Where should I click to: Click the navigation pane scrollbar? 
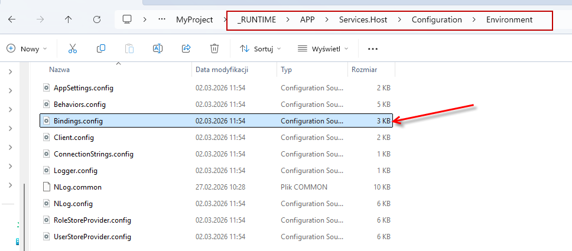point(24,217)
